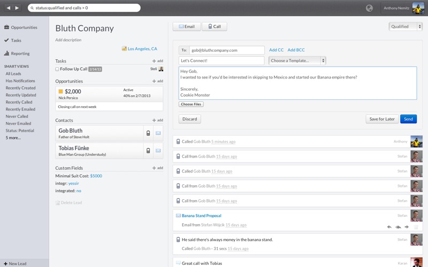Click the Great call with Tobias note icon
This screenshot has width=428, height=267.
pos(178,263)
